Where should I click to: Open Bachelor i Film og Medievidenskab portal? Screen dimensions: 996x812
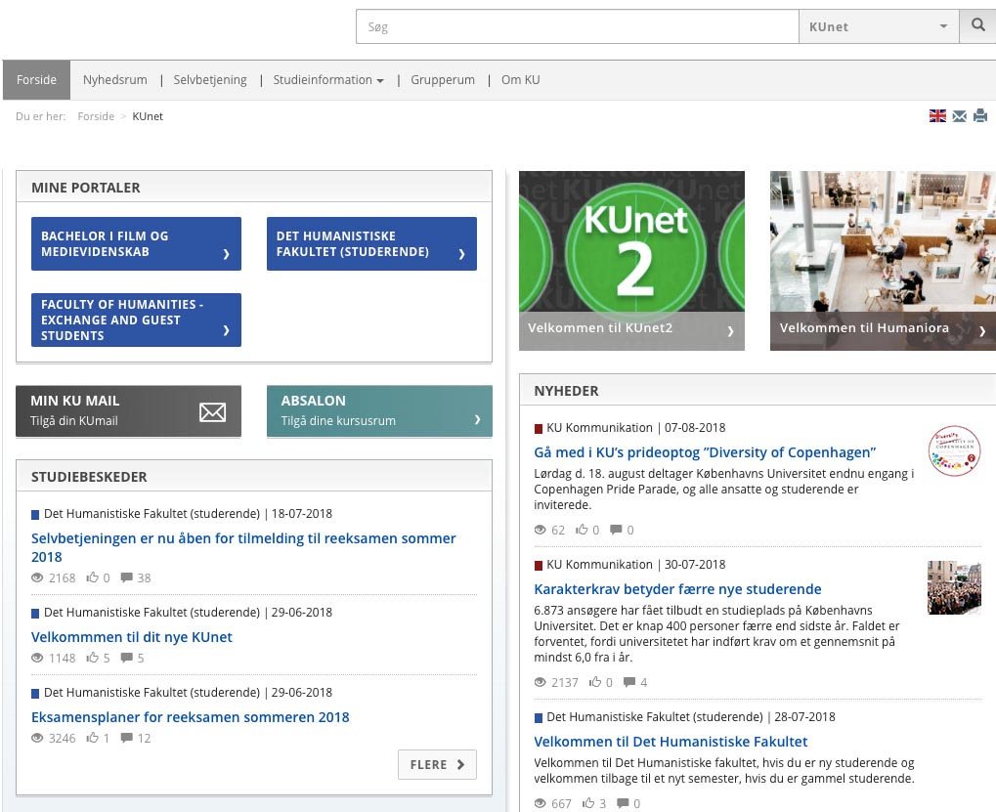pos(136,243)
